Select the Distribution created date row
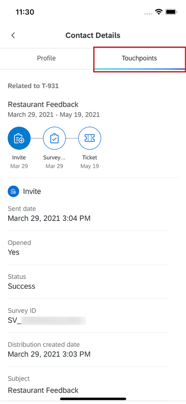This screenshot has width=186, height=404. tap(88, 350)
